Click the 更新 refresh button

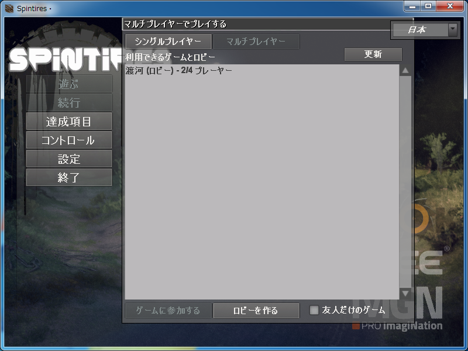click(x=373, y=54)
